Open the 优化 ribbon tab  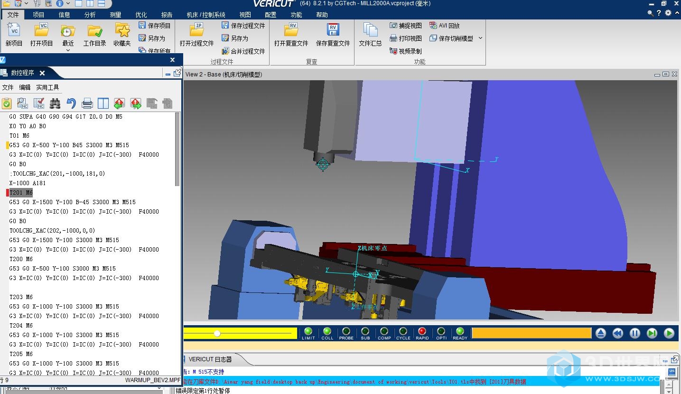141,15
